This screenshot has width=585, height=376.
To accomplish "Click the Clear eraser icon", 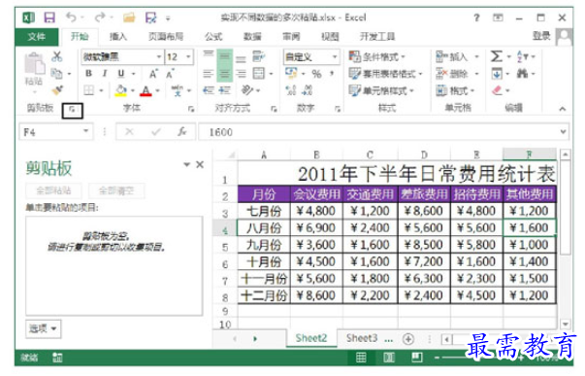I will [497, 90].
